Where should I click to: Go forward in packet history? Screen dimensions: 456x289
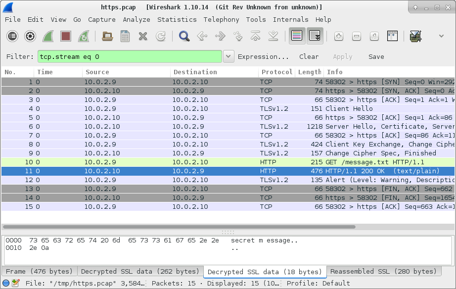tap(220, 37)
